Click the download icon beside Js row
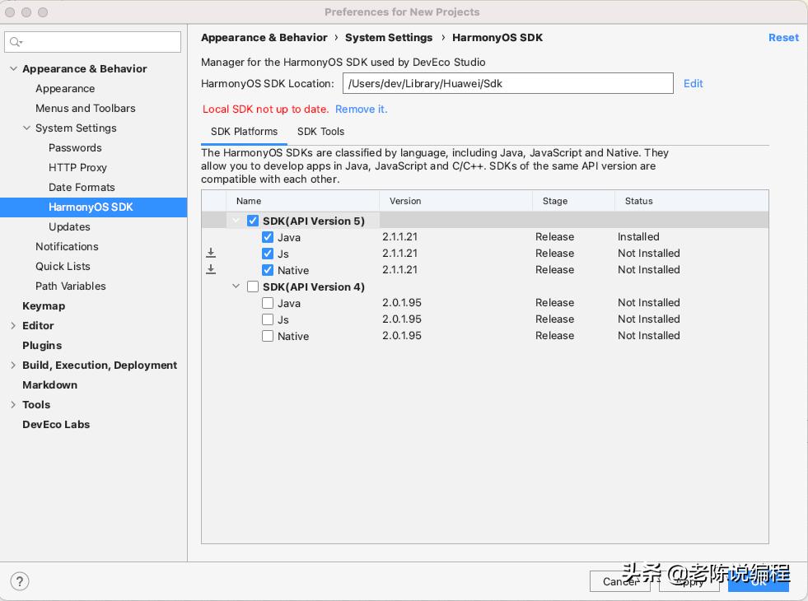This screenshot has width=808, height=601. pyautogui.click(x=211, y=254)
